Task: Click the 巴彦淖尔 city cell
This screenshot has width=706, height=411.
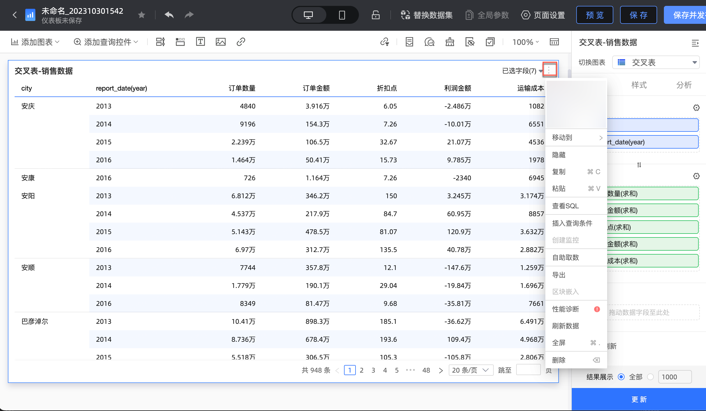Action: click(x=35, y=322)
